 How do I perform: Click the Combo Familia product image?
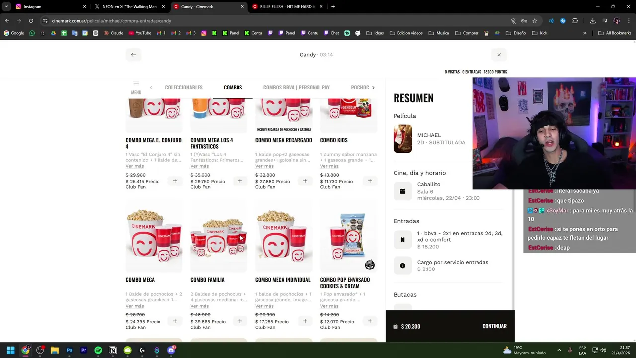pyautogui.click(x=219, y=237)
